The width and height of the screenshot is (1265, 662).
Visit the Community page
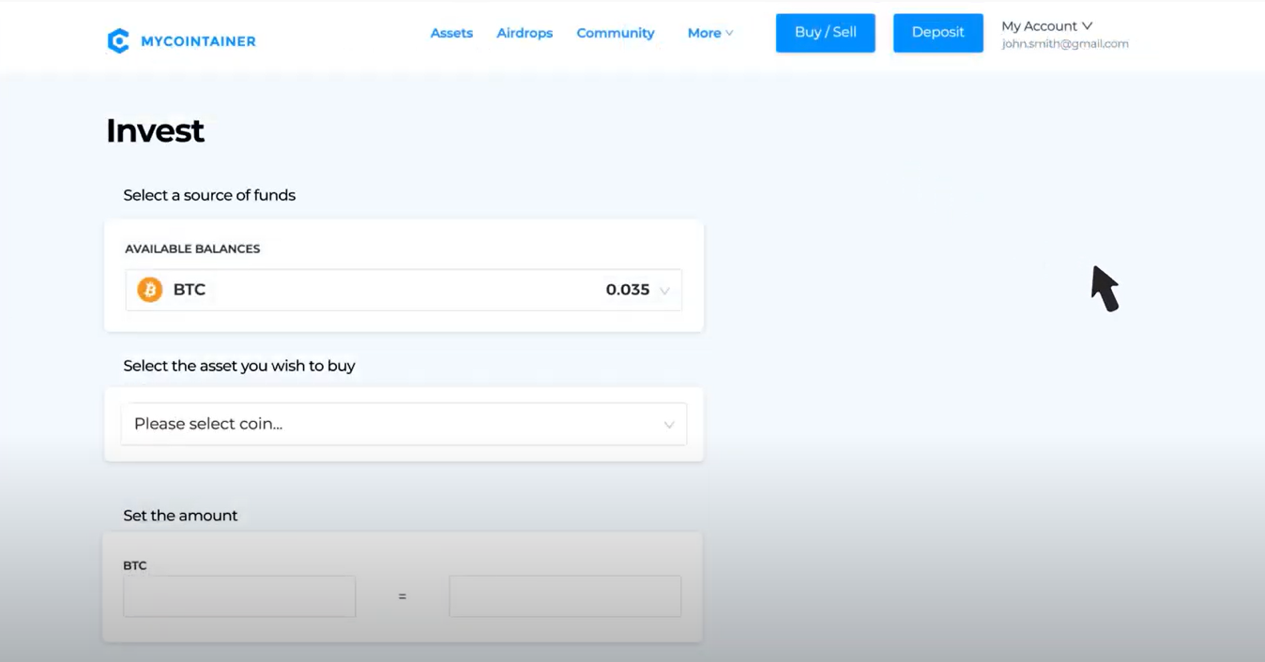pos(615,33)
